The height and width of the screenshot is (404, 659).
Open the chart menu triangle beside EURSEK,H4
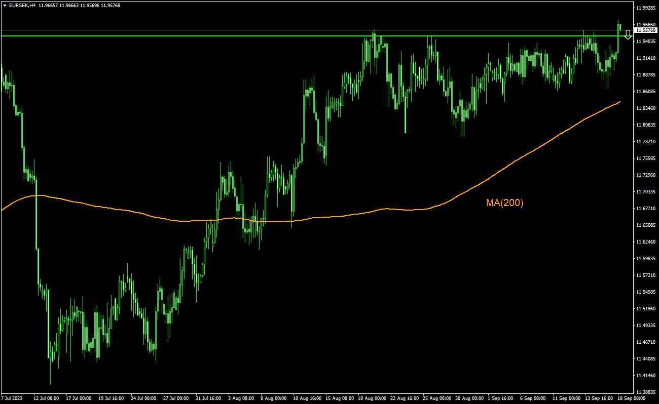(x=5, y=5)
